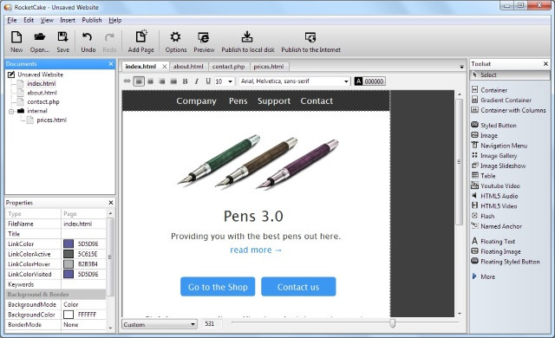The image size is (555, 338).
Task: Insert a Flash element
Action: [x=483, y=216]
